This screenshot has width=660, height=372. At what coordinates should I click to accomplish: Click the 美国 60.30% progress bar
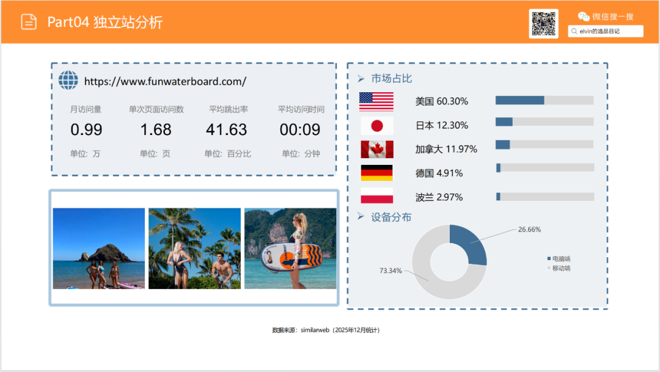click(544, 100)
